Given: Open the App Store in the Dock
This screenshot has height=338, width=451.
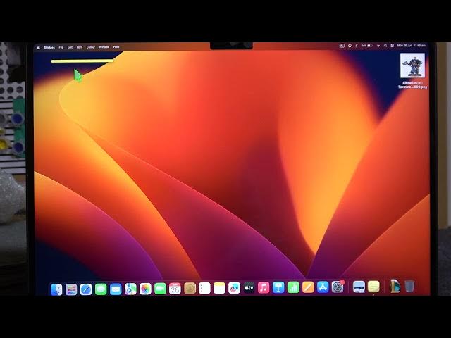Looking at the screenshot, I should point(323,287).
